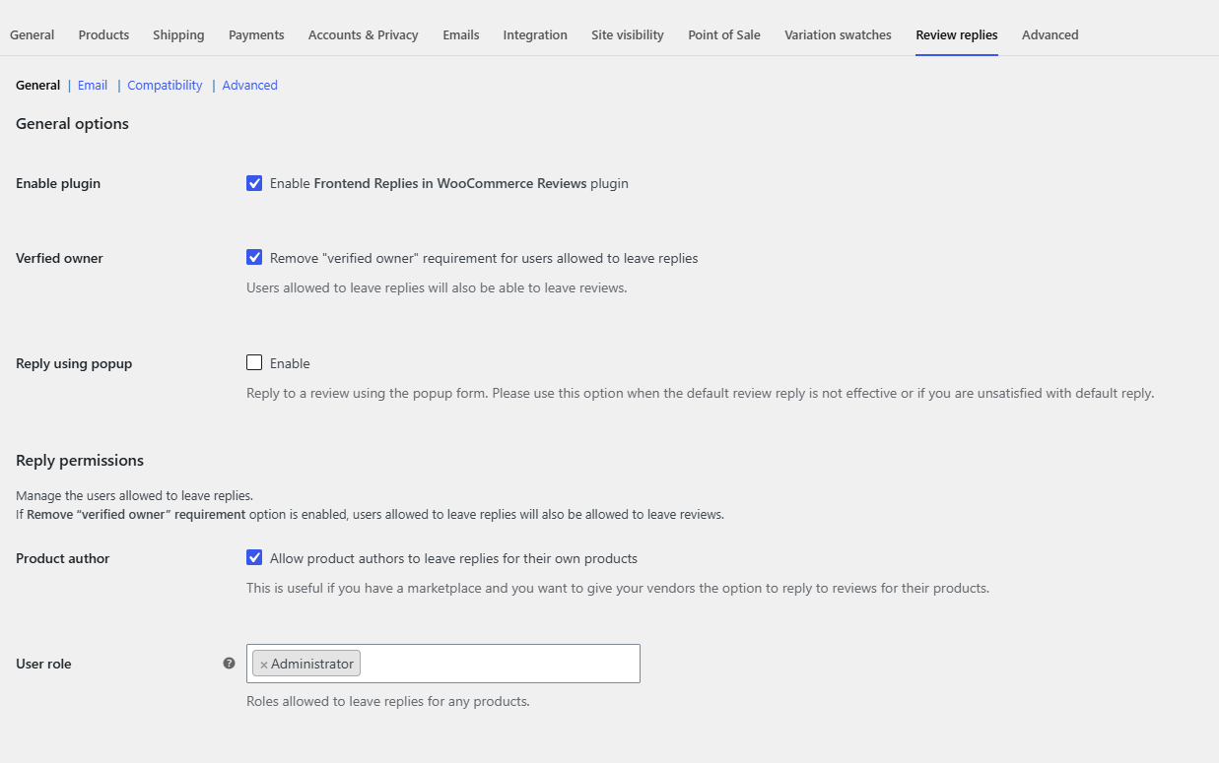Open the Compatibility sub-section link

pyautogui.click(x=165, y=86)
